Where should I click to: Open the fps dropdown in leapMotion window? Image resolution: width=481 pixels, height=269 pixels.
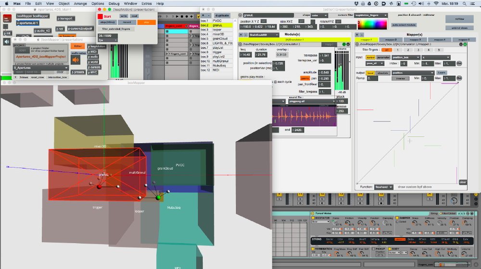[x=108, y=40]
